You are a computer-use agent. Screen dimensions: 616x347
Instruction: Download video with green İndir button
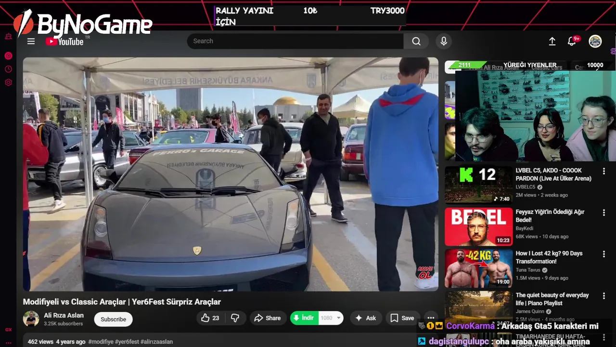click(x=304, y=318)
